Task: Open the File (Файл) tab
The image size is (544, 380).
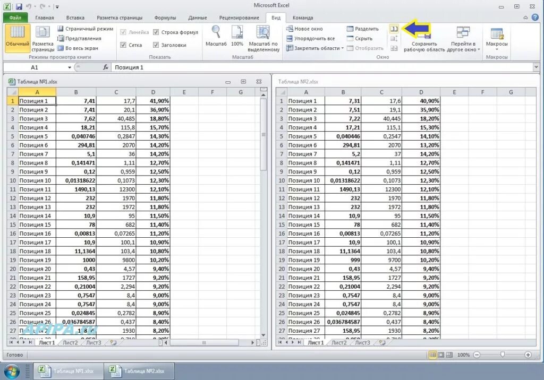Action: tap(15, 18)
